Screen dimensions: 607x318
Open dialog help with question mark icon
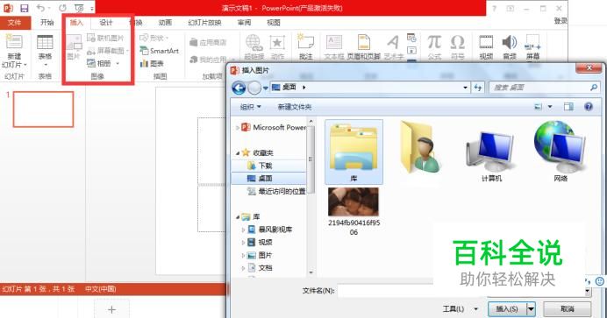coord(589,107)
